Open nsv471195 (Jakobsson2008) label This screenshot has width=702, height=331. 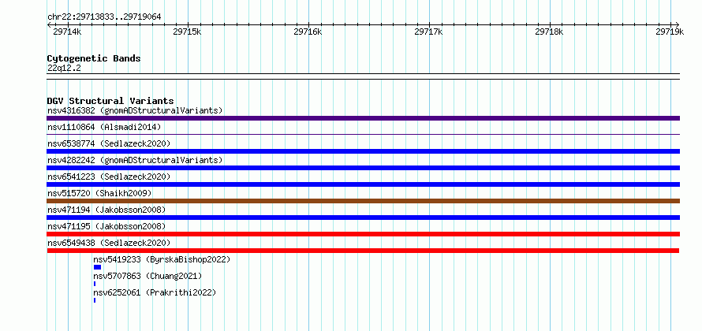106,226
